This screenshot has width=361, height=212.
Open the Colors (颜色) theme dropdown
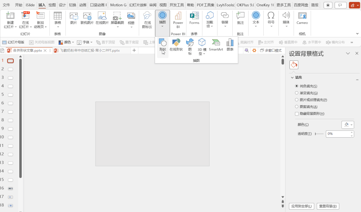66,42
